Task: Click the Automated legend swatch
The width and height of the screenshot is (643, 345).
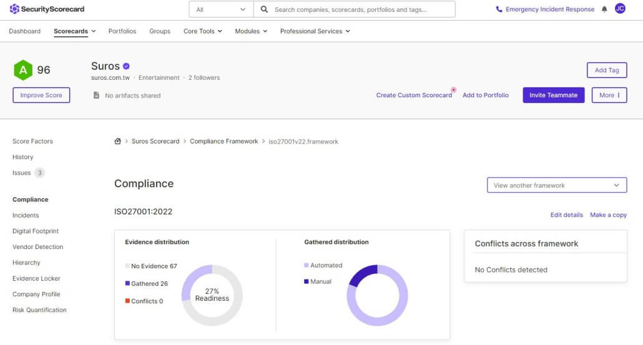Action: point(307,265)
